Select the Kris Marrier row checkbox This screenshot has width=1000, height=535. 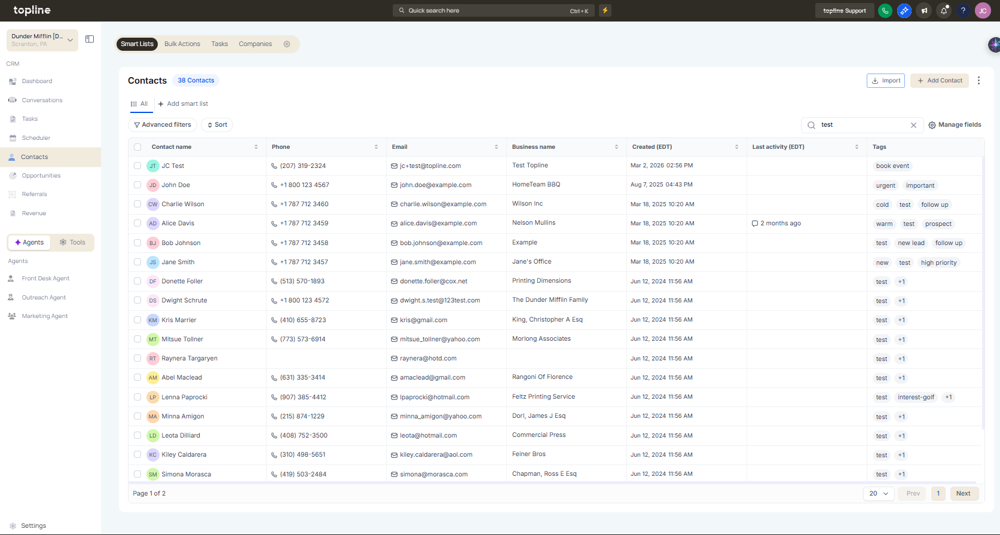[x=137, y=320]
